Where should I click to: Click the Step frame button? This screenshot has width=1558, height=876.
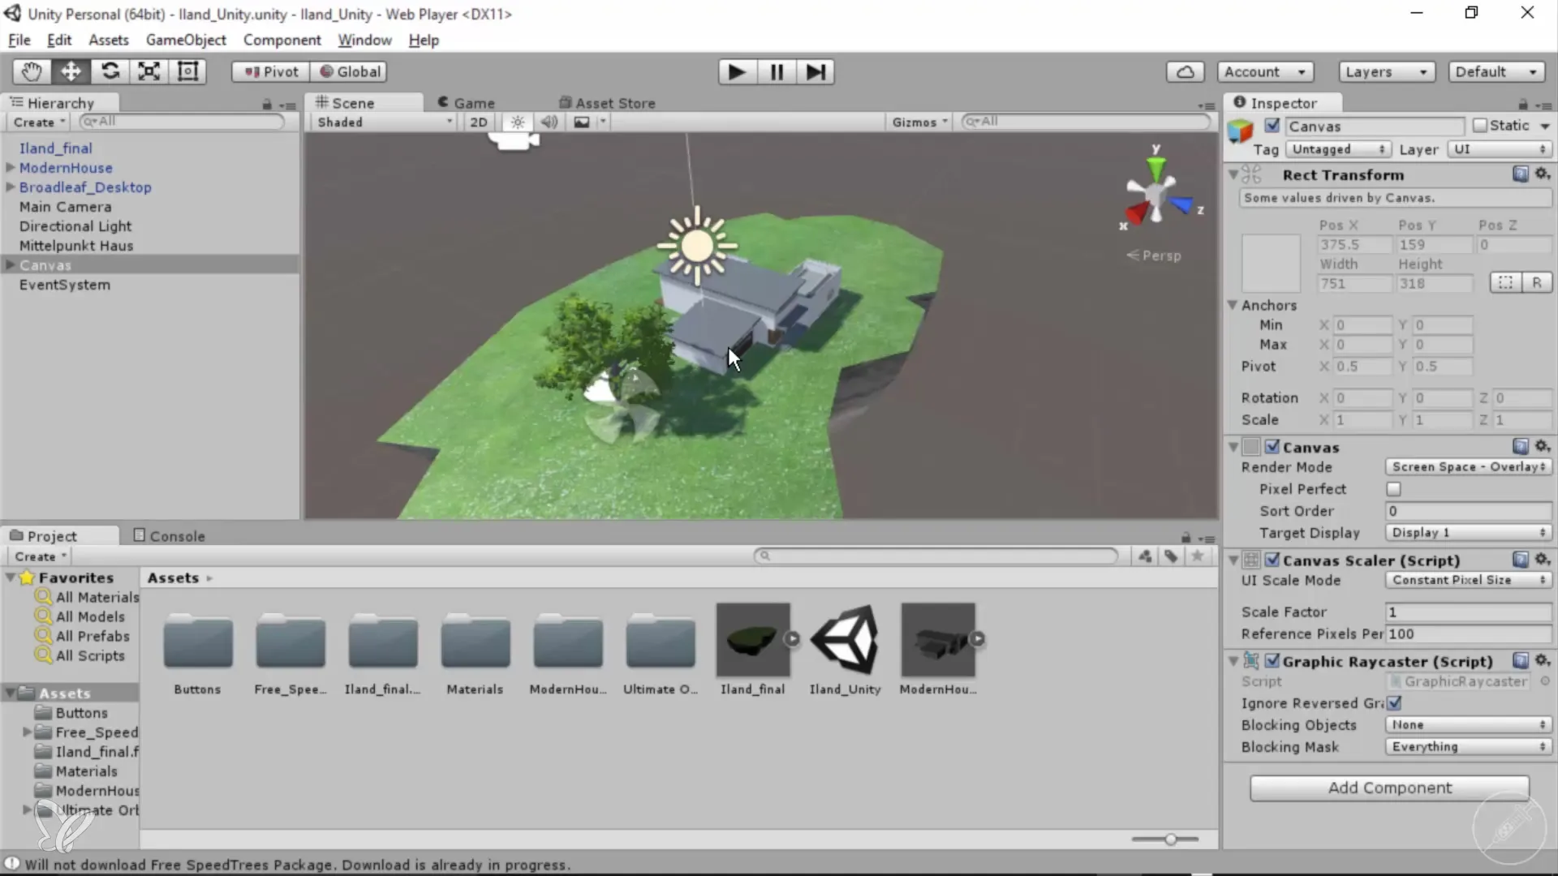click(x=816, y=72)
